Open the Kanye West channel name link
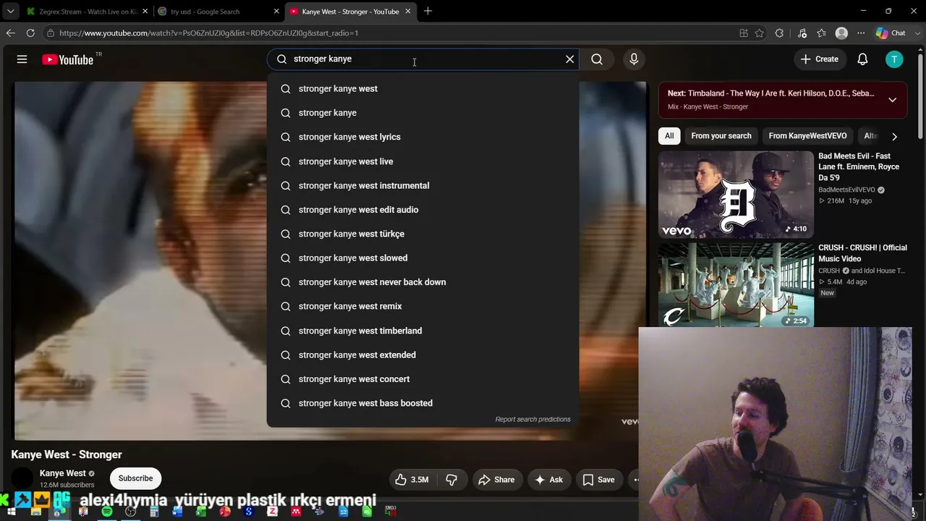926x521 pixels. click(x=63, y=473)
